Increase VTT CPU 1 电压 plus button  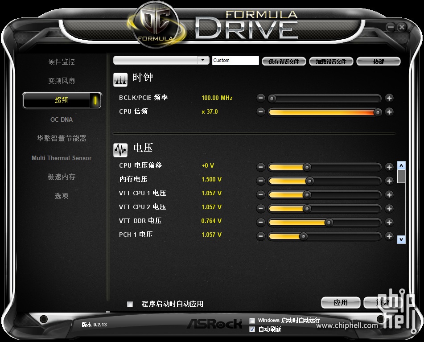point(389,195)
